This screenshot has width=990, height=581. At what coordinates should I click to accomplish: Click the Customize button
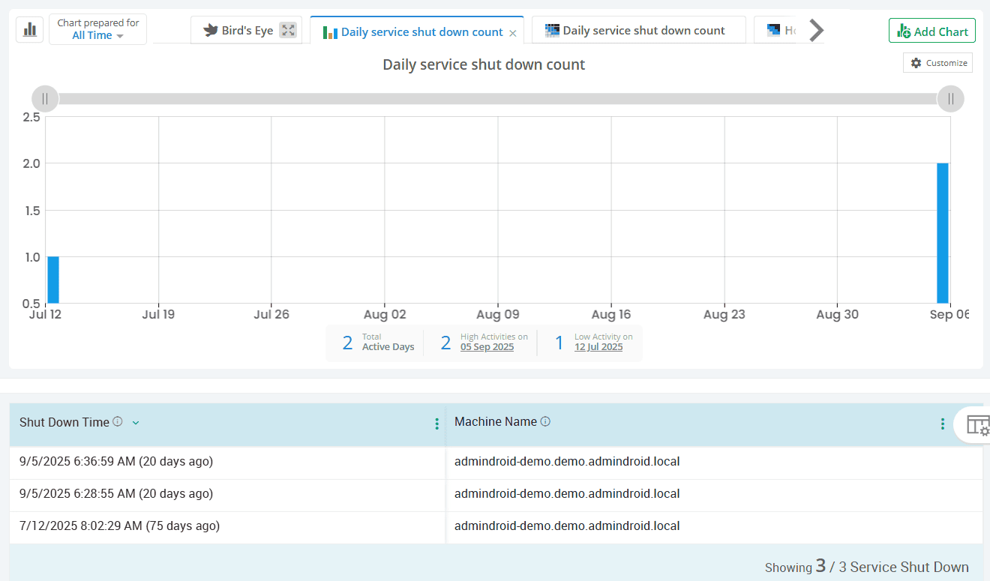pyautogui.click(x=937, y=63)
